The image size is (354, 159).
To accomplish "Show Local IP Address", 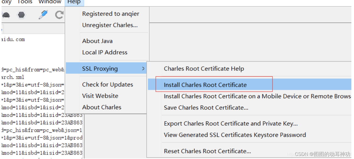I will (105, 52).
